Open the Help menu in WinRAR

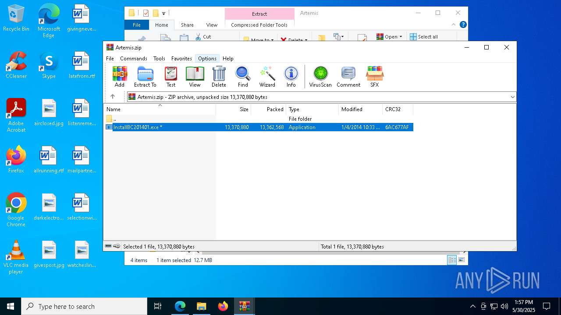tap(228, 58)
